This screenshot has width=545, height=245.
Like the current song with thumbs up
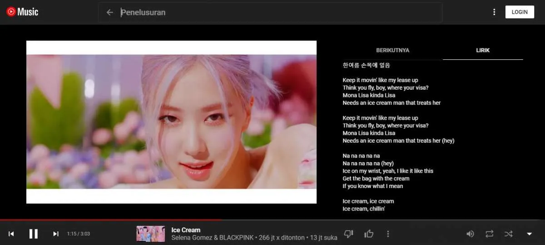[369, 234]
